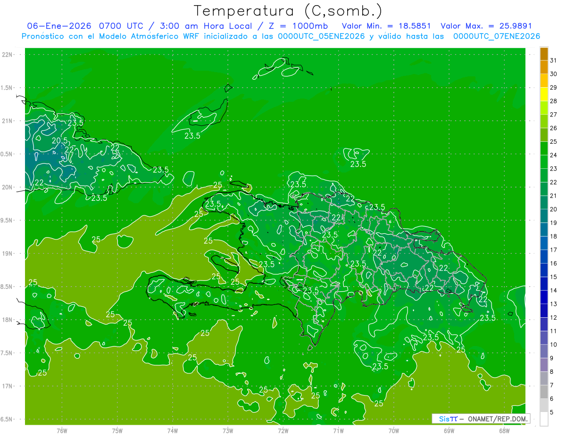Click the "19" color scale label
The image size is (566, 437).
click(x=554, y=223)
